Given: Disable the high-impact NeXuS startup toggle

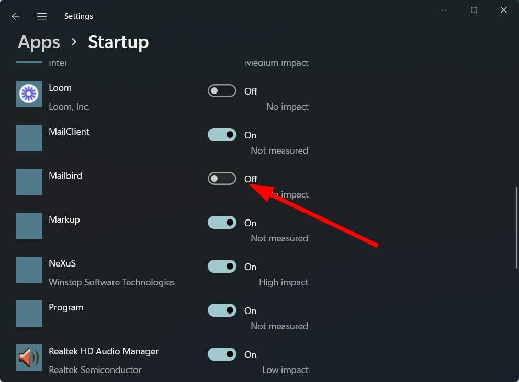Looking at the screenshot, I should point(222,266).
